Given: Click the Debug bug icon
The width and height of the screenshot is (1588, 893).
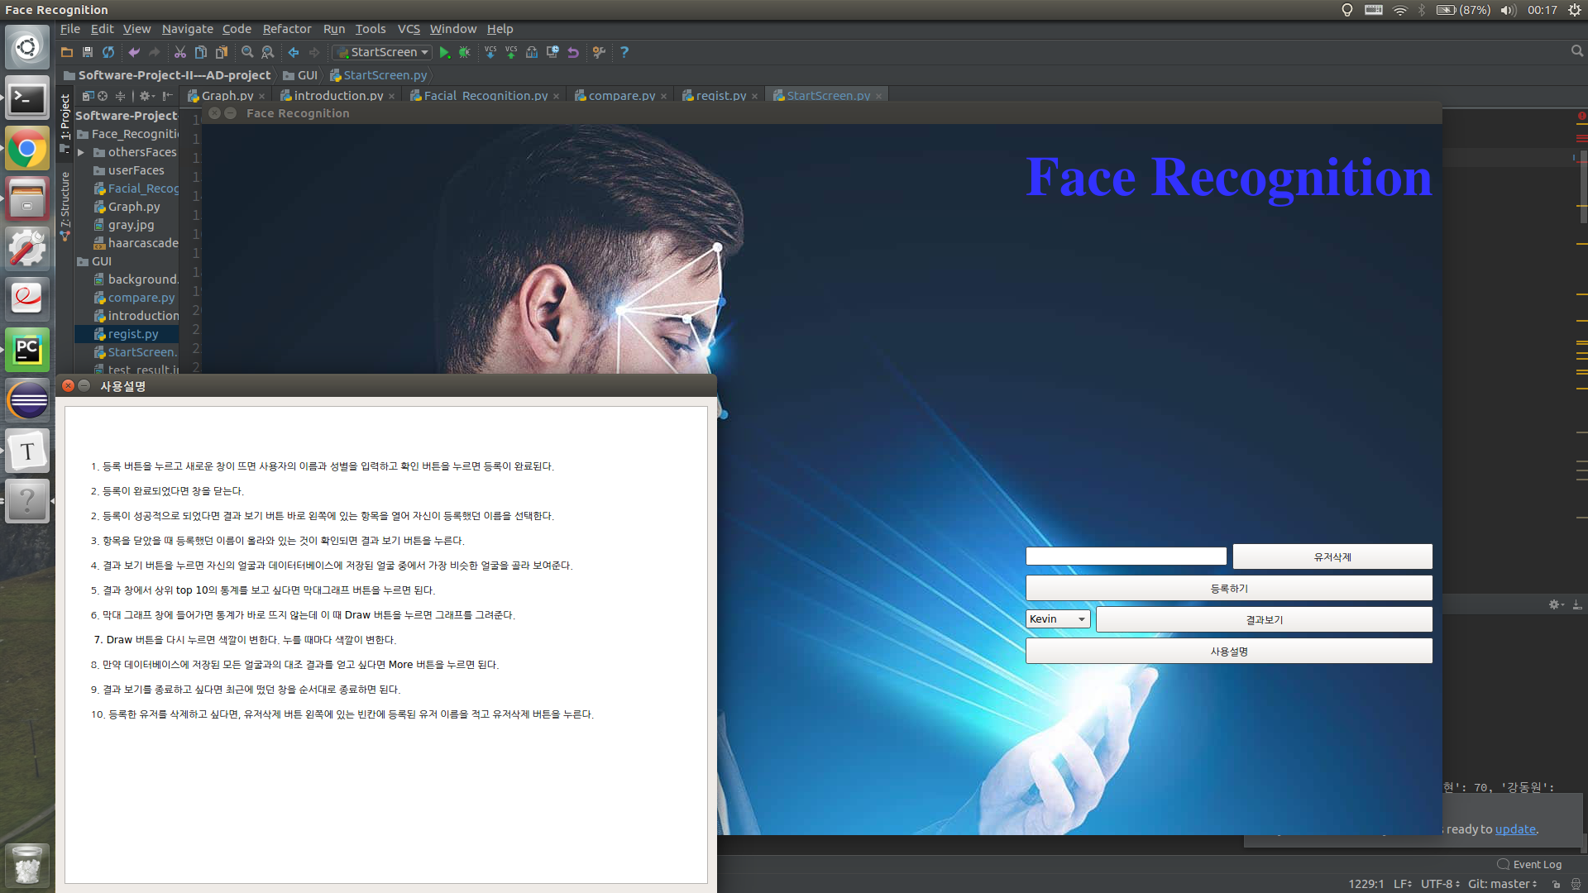Looking at the screenshot, I should pyautogui.click(x=465, y=52).
